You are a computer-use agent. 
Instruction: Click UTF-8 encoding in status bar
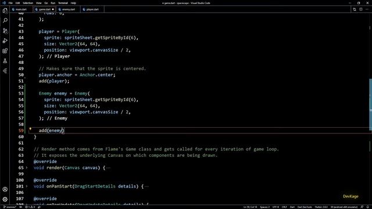tap(276, 207)
